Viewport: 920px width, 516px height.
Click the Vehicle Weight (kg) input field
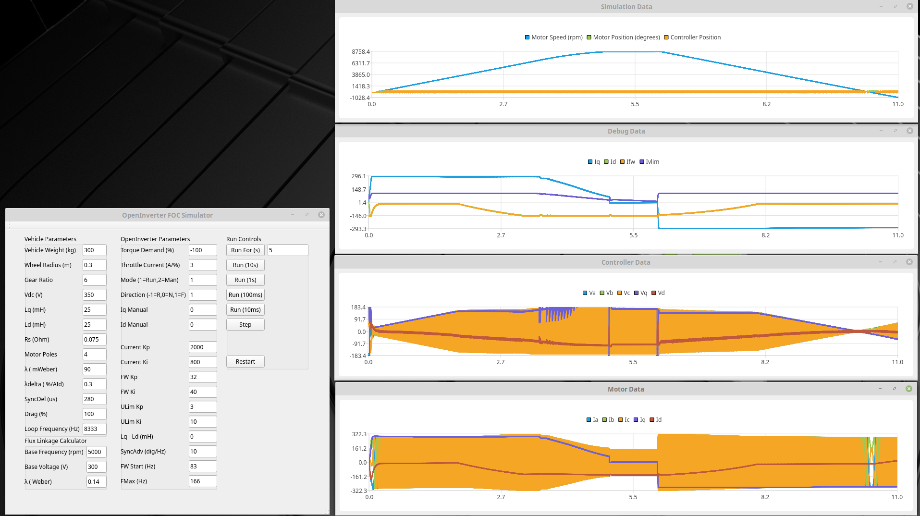tap(94, 250)
